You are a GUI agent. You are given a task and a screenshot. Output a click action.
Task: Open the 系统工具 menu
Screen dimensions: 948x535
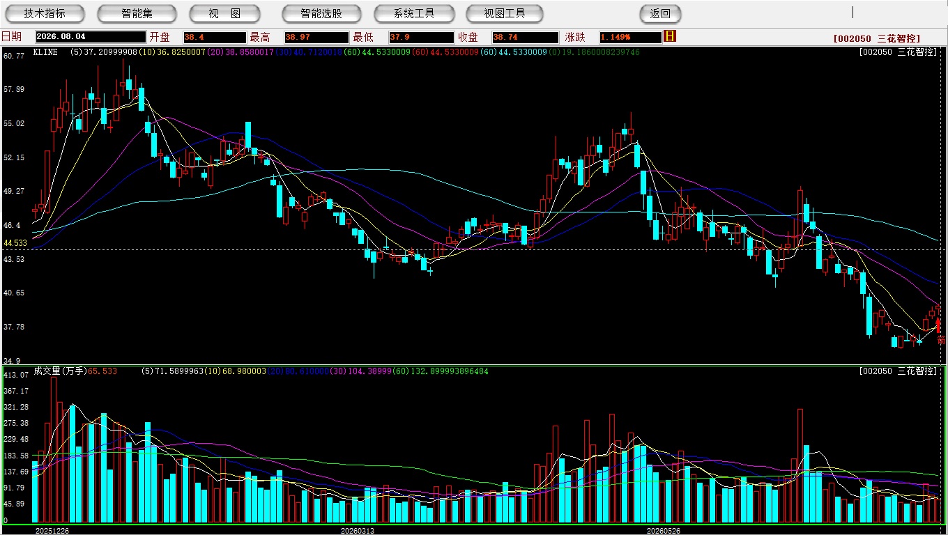(414, 13)
